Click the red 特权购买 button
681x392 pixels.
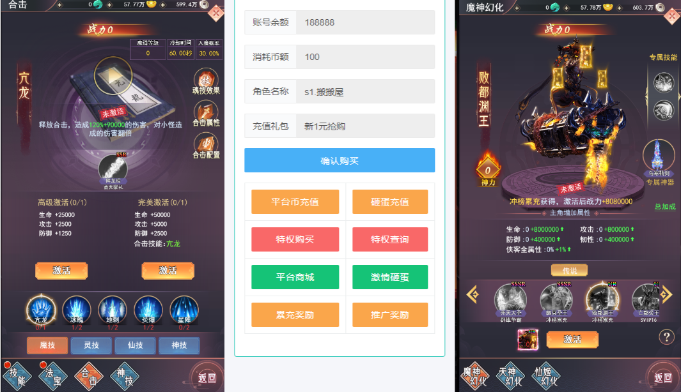(295, 239)
